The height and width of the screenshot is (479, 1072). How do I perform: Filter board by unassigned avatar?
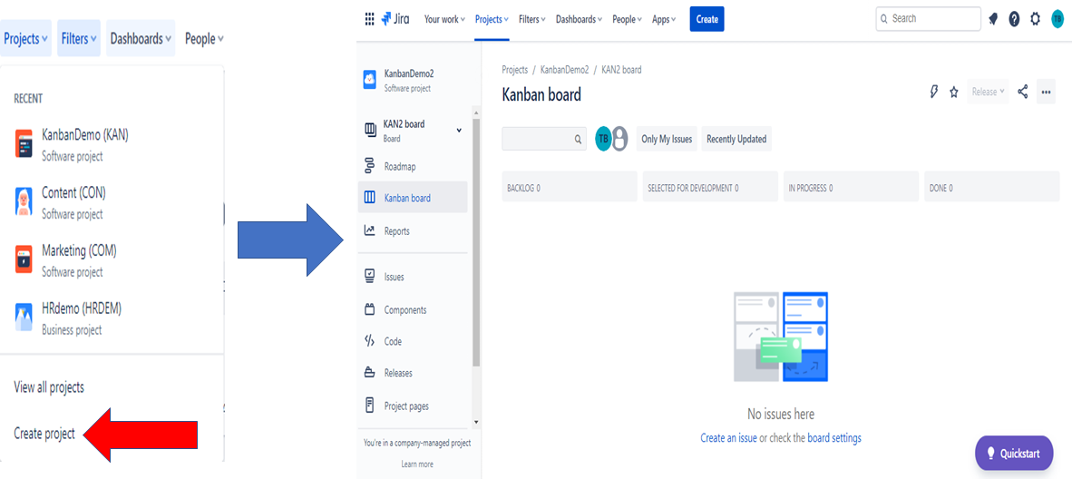[x=619, y=138]
